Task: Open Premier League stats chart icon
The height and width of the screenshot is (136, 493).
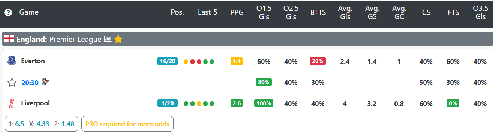Action: (108, 39)
